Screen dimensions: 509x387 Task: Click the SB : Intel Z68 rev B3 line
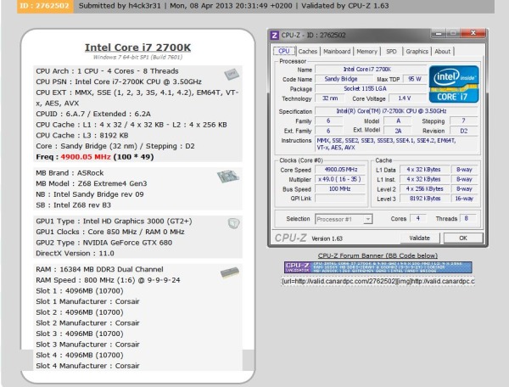[x=73, y=205]
